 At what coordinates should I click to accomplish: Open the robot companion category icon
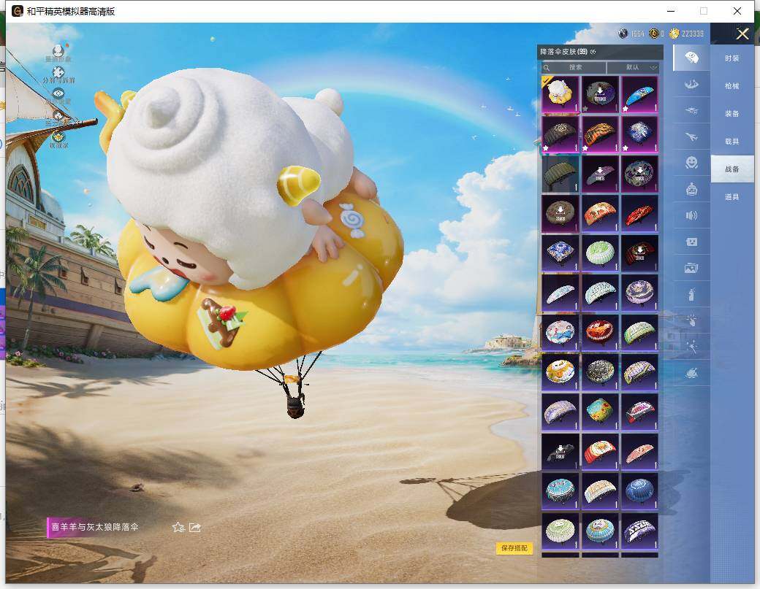691,189
